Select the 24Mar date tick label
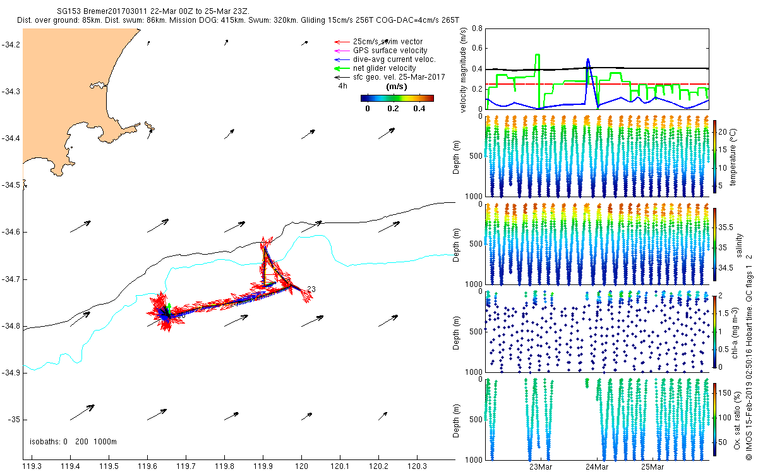This screenshot has height=474, width=758. (x=597, y=468)
